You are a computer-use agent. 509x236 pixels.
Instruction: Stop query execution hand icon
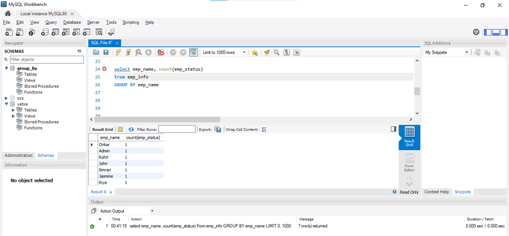(x=148, y=52)
